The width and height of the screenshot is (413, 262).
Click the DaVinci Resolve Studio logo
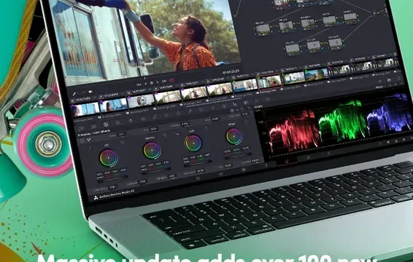point(96,197)
